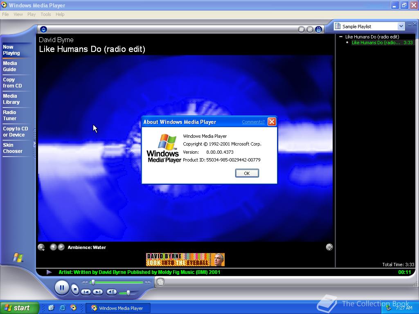Close the About Windows Media Player dialog

(272, 122)
